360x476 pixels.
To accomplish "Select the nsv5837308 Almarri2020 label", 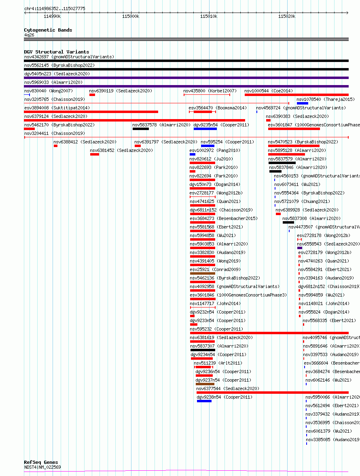I will coord(311,218).
